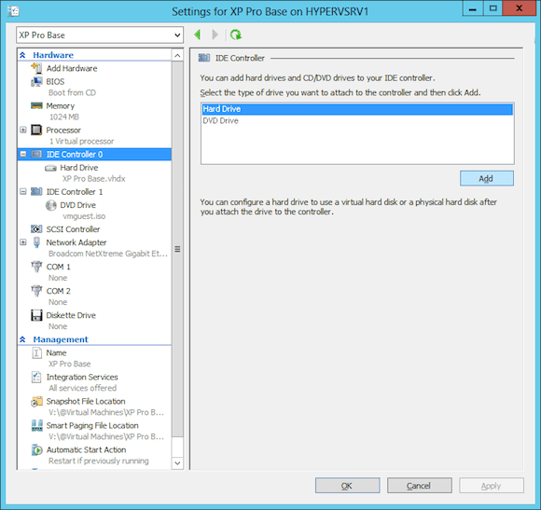Open the XP Pro Base virtual machine dropdown
The height and width of the screenshot is (510, 541).
pos(100,35)
